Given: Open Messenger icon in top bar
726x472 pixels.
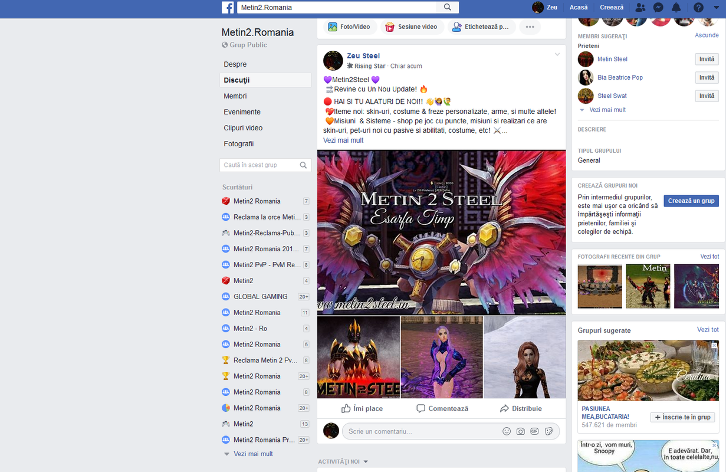Looking at the screenshot, I should point(659,8).
